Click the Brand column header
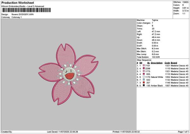The image size is (190, 134). [x=174, y=63]
